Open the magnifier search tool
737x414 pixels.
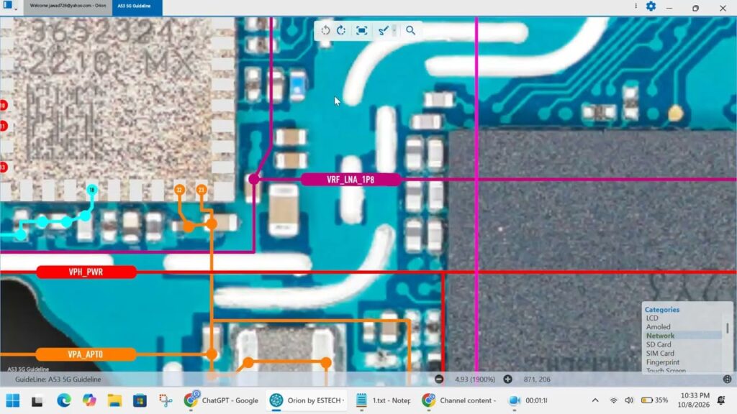[x=410, y=30]
